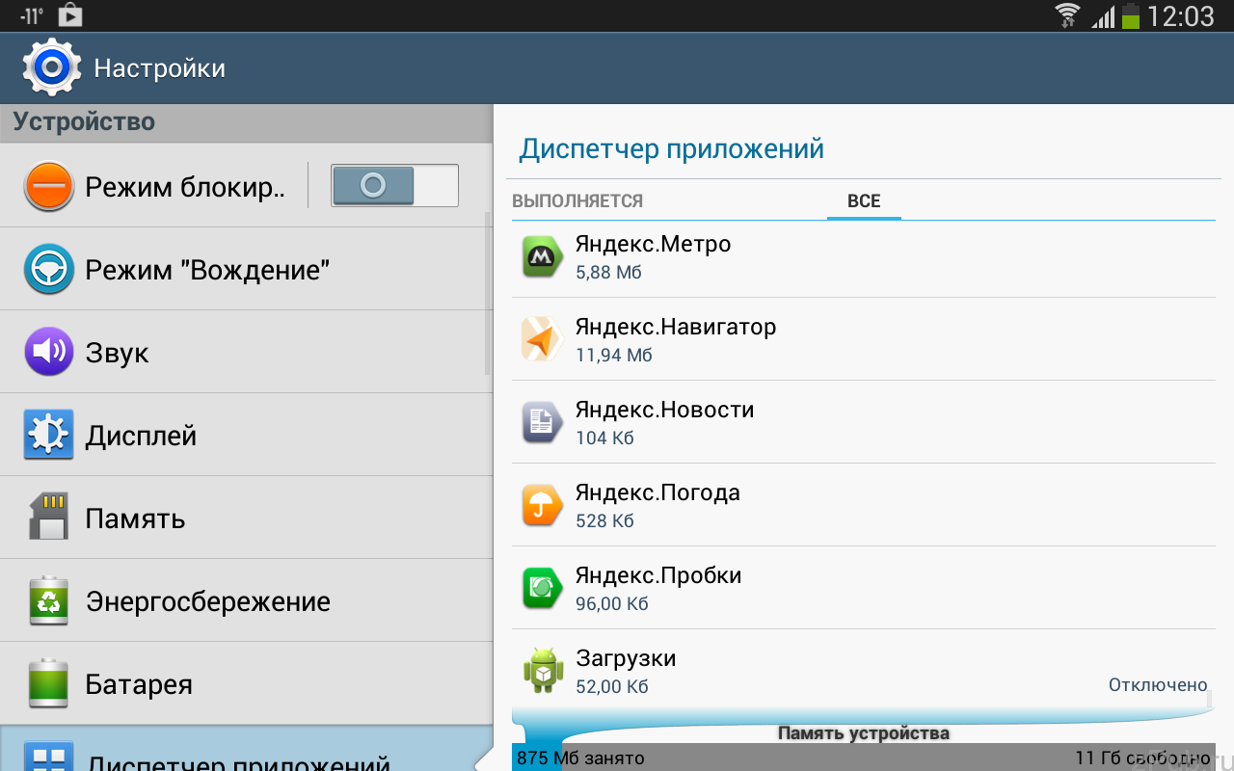Screen dimensions: 1234x771
Task: Open Яндекс.Погода app details
Action: coord(863,505)
